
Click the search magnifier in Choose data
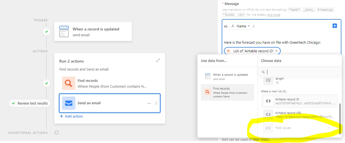[263, 72]
